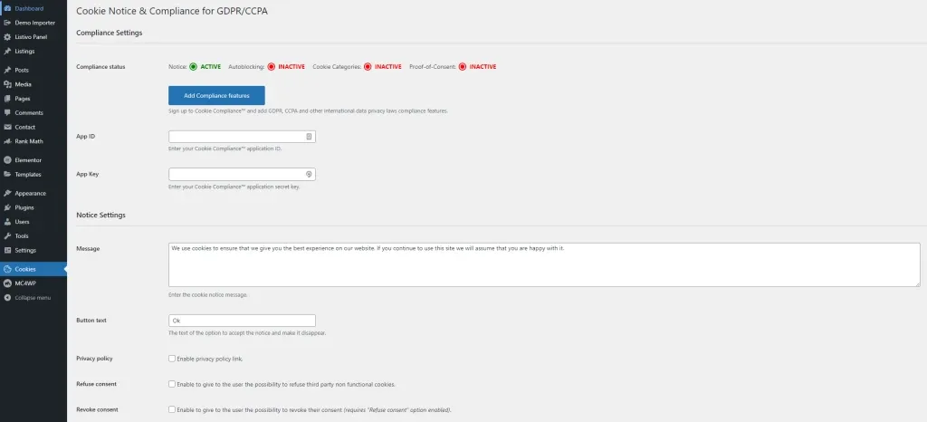Click the Settings sliders icon

(7, 249)
